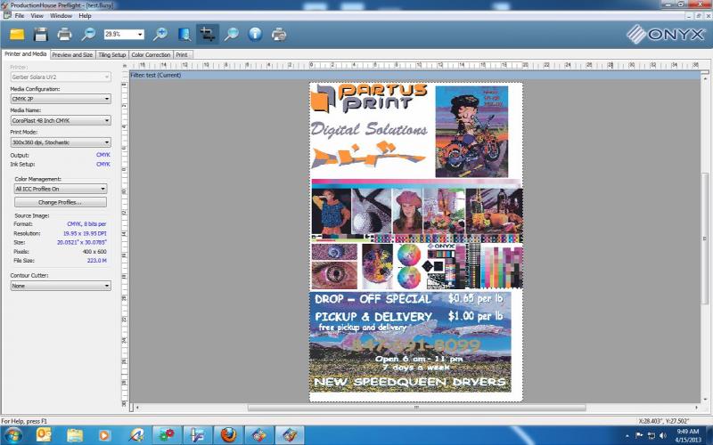Screen dimensions: 713x445
Task: Click the Size value 20.0521" x 30.0785"
Action: (82, 242)
